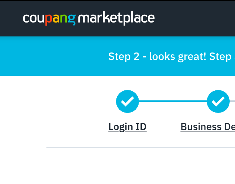Viewport: 235px width, 184px height.
Task: Click the second "Step" word at banner's edge
Action: 220,57
